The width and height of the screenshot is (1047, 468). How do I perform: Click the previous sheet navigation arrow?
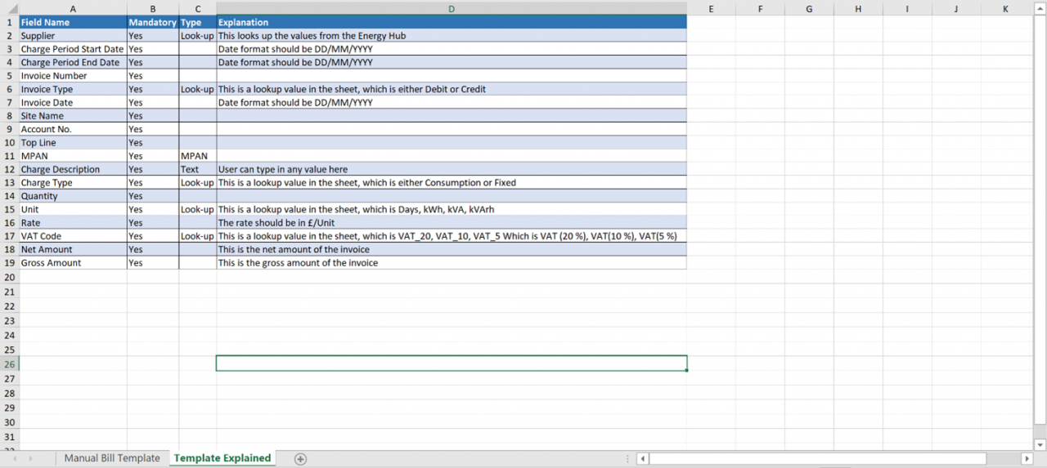15,459
